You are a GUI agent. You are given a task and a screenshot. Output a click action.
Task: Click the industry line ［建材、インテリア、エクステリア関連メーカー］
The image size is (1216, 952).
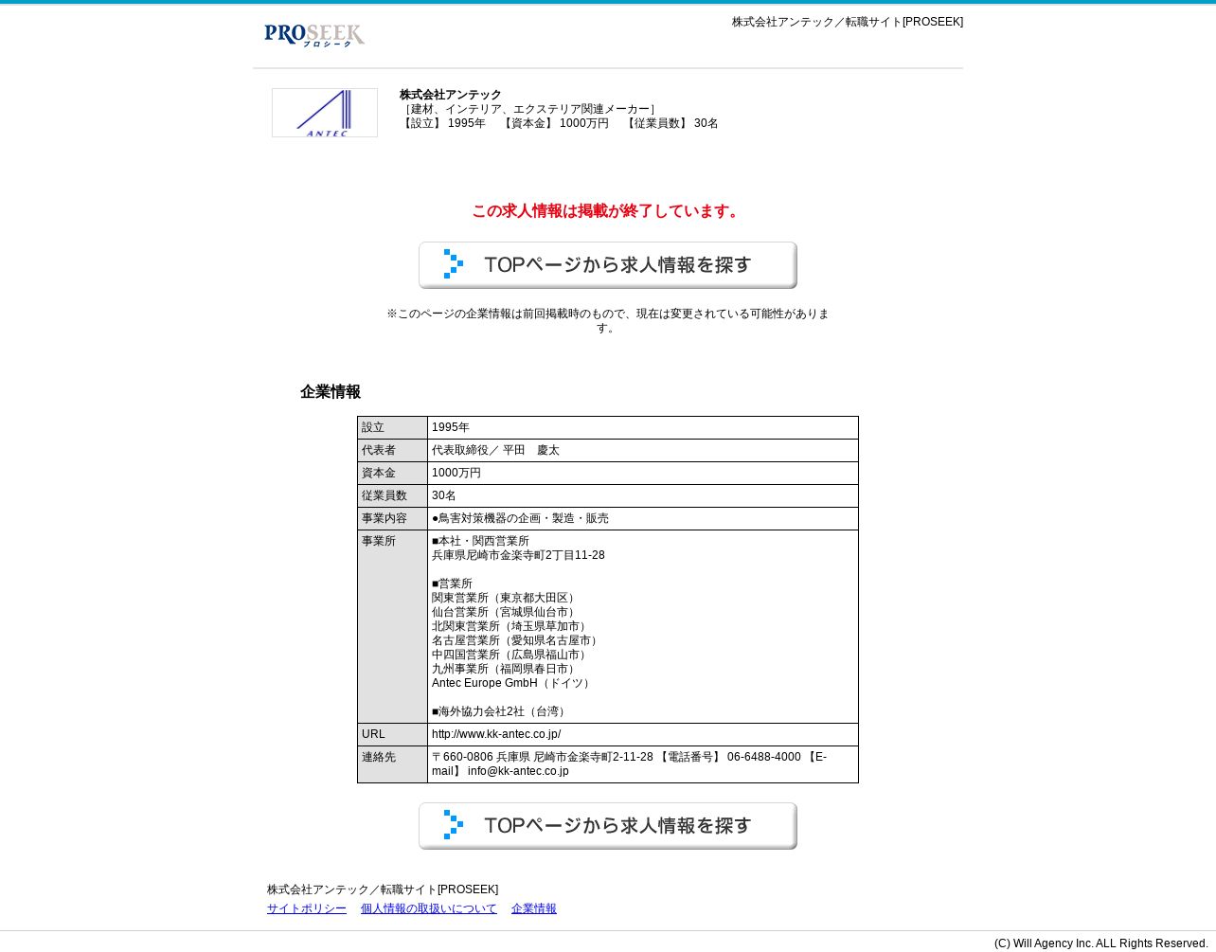click(x=530, y=110)
